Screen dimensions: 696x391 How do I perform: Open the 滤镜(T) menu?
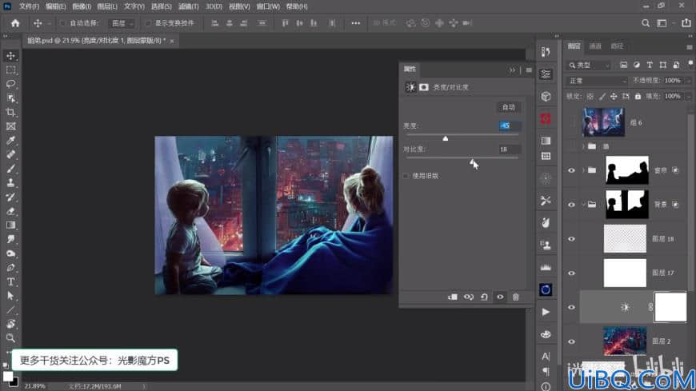click(x=189, y=6)
